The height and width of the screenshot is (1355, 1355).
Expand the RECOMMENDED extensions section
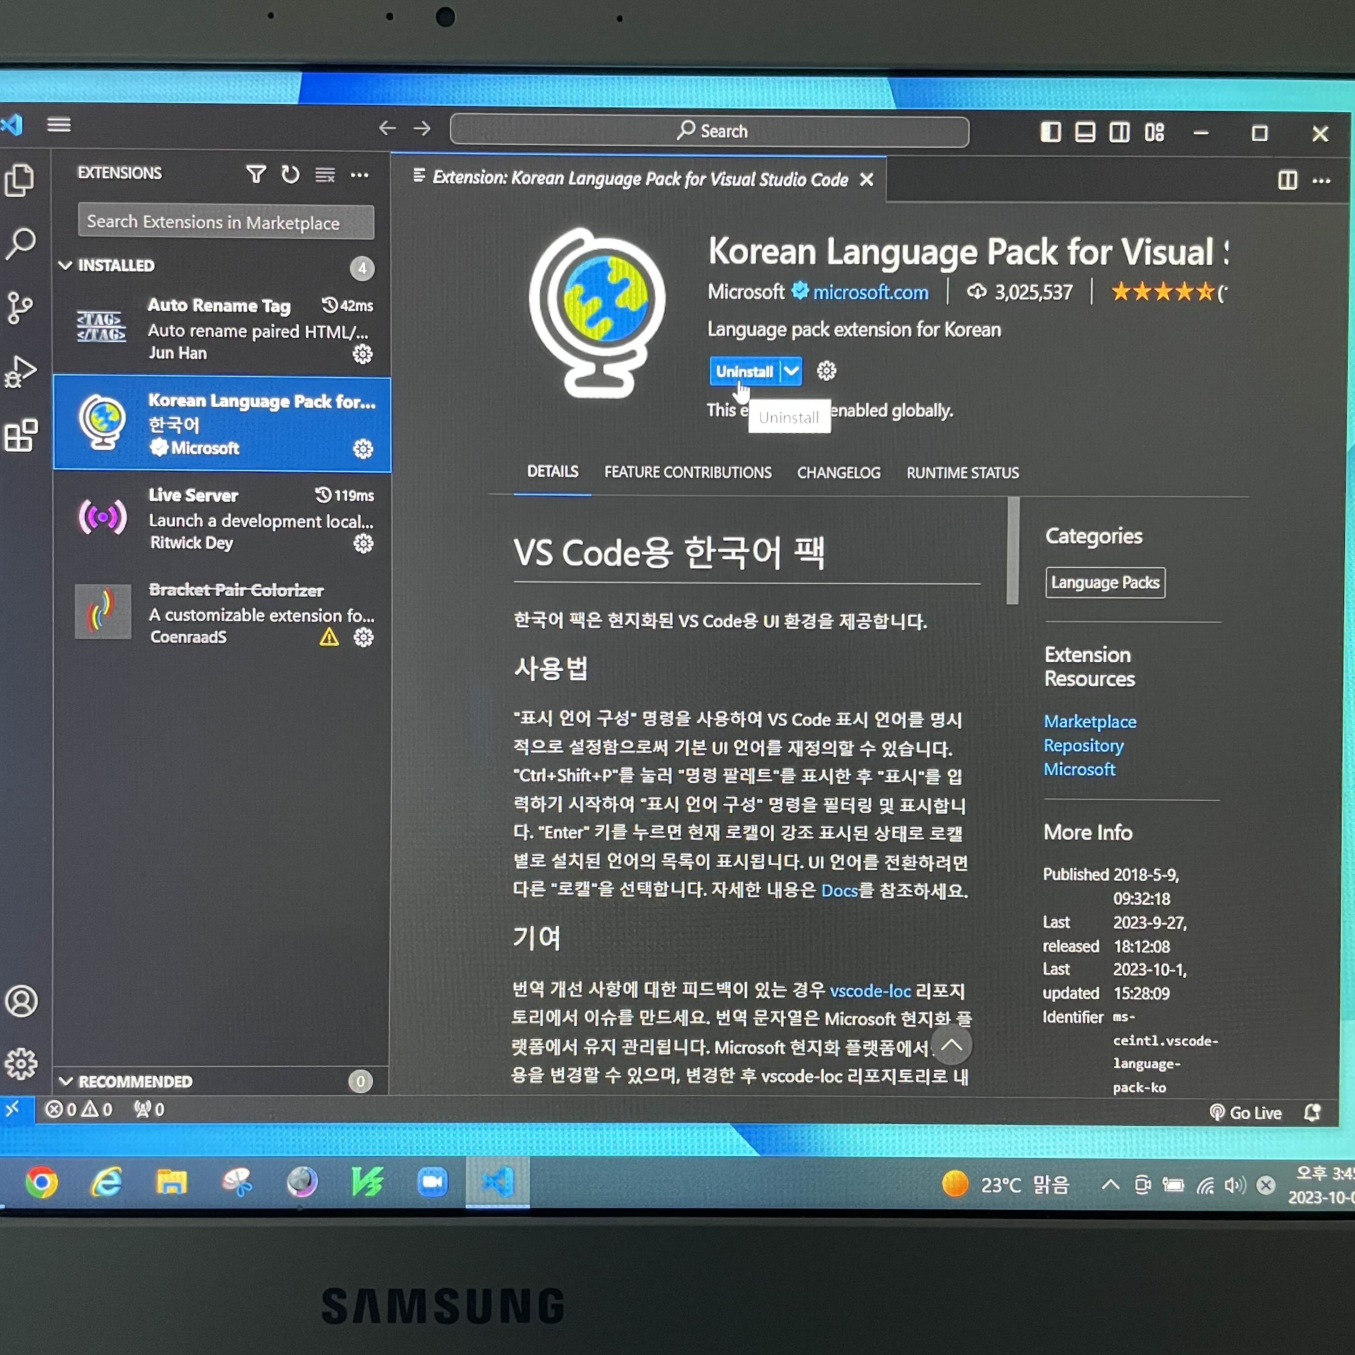[66, 1081]
